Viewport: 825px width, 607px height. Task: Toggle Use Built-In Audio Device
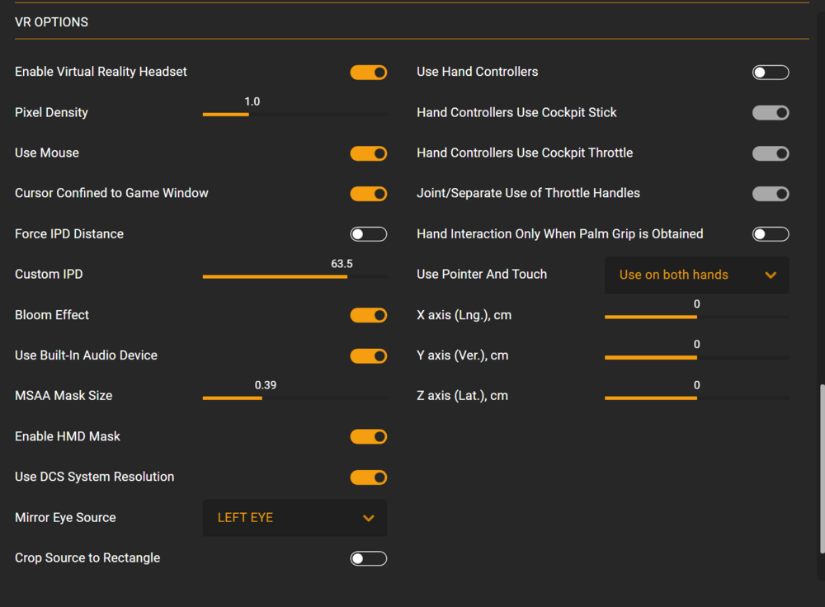point(368,356)
